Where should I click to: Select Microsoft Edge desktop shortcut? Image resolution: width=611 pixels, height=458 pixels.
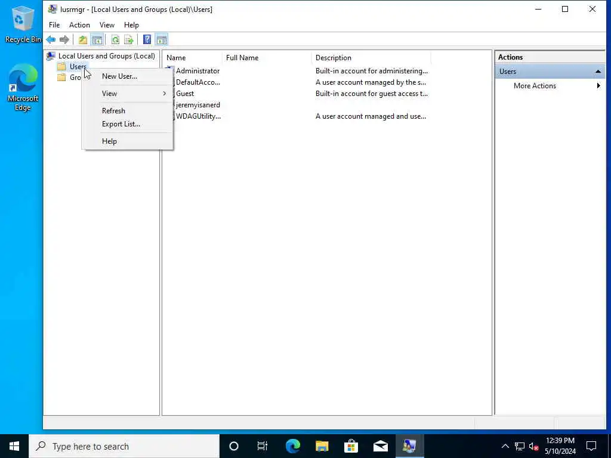(23, 87)
